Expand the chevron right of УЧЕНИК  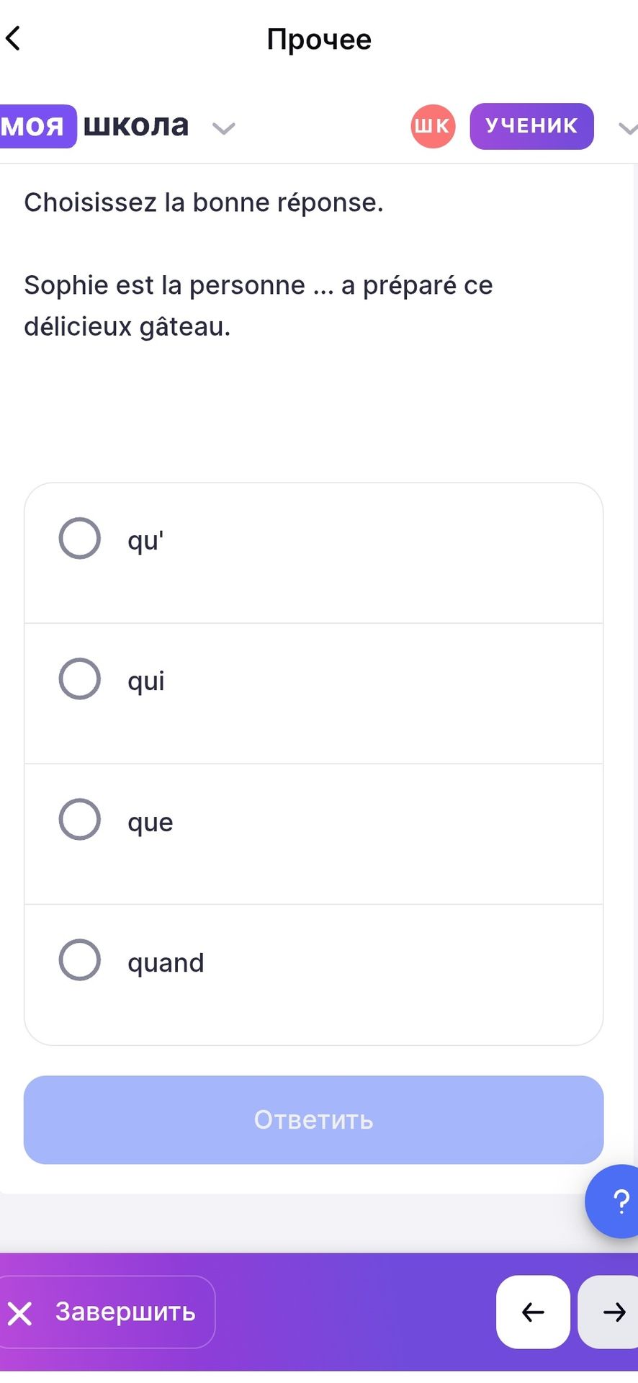(x=628, y=128)
